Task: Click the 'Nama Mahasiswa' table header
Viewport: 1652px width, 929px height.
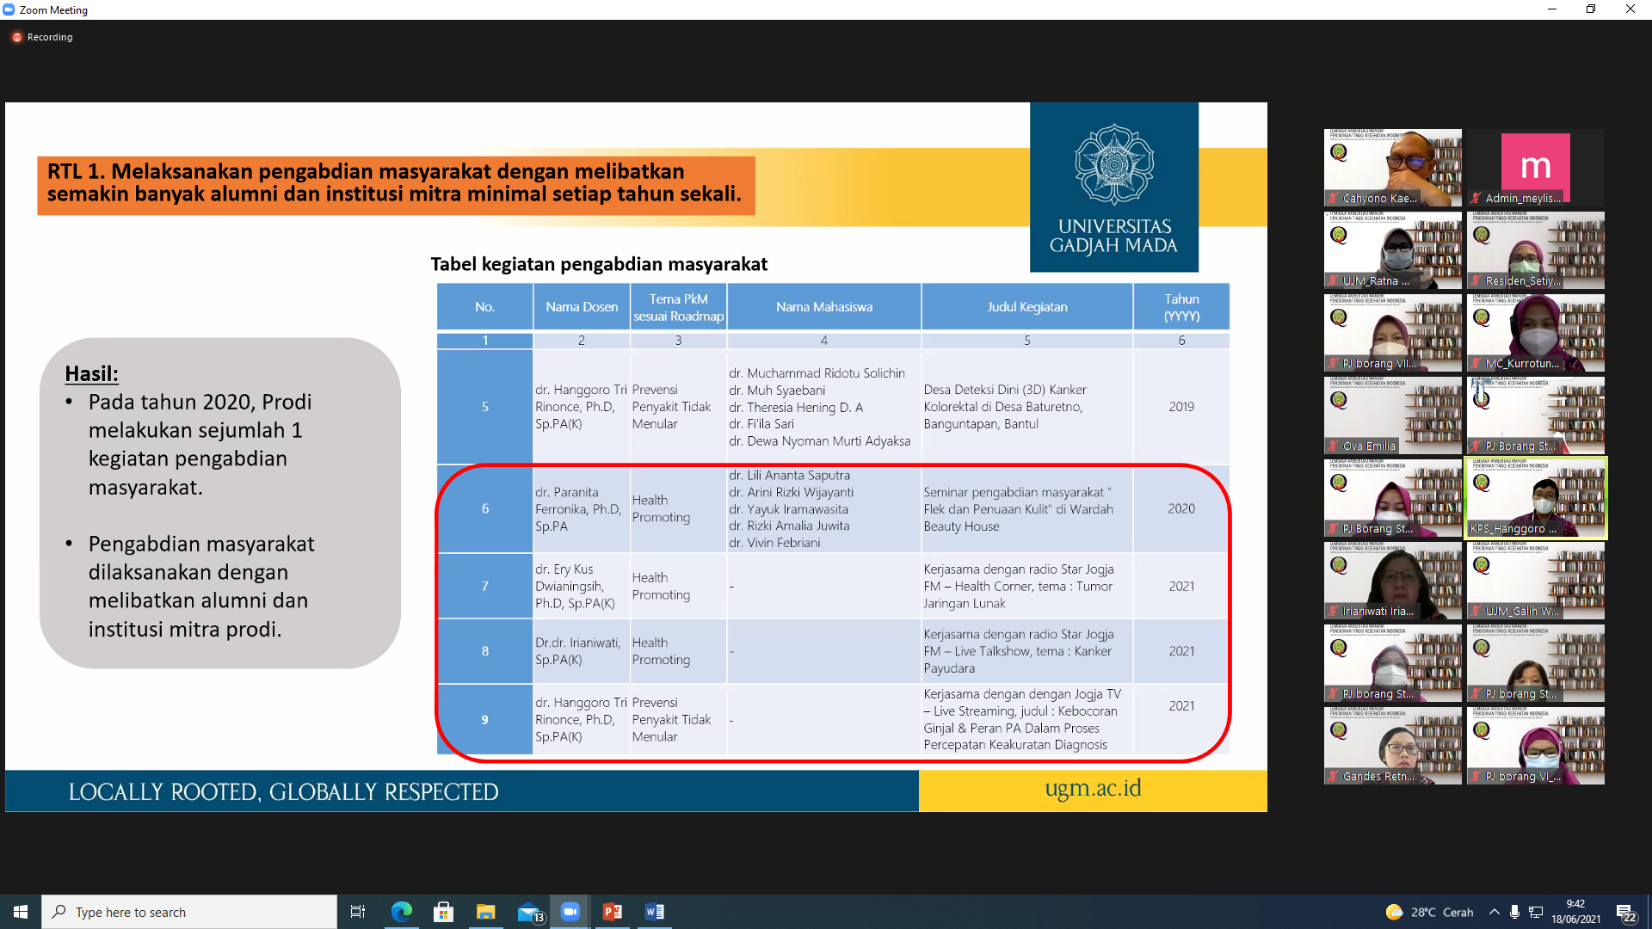Action: [x=824, y=307]
